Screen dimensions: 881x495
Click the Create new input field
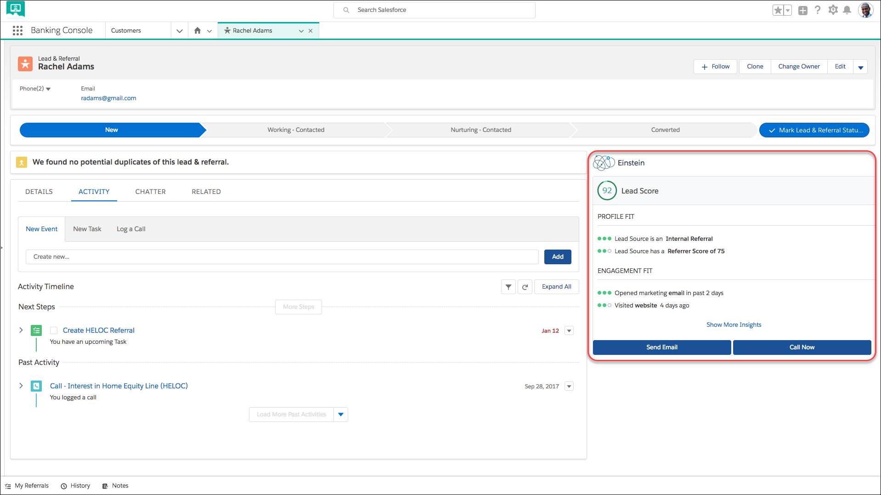point(282,257)
